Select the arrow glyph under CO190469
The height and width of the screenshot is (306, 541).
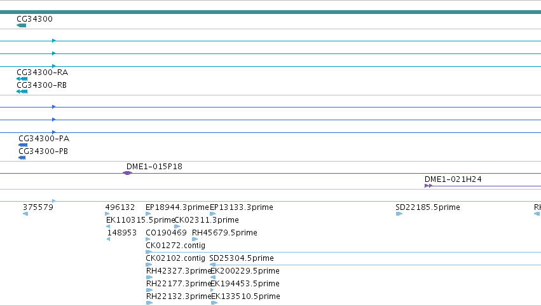coord(148,239)
